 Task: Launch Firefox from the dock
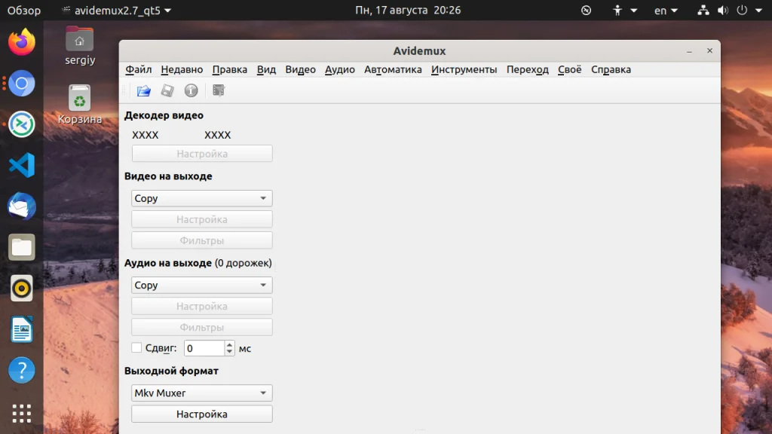pyautogui.click(x=22, y=42)
